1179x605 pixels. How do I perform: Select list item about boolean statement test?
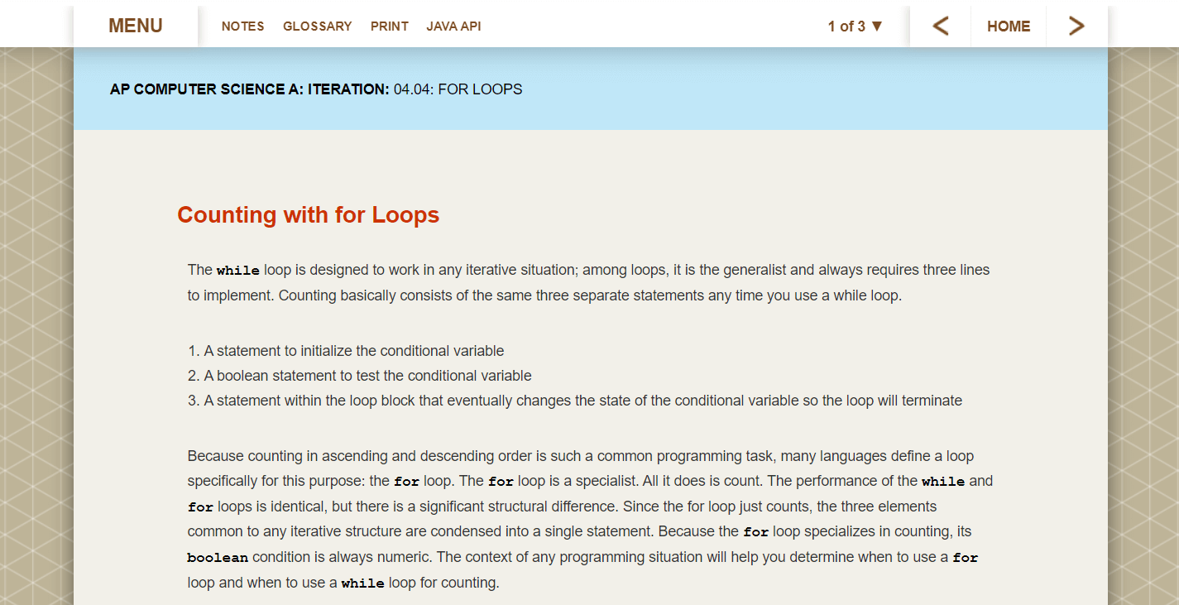coord(360,376)
